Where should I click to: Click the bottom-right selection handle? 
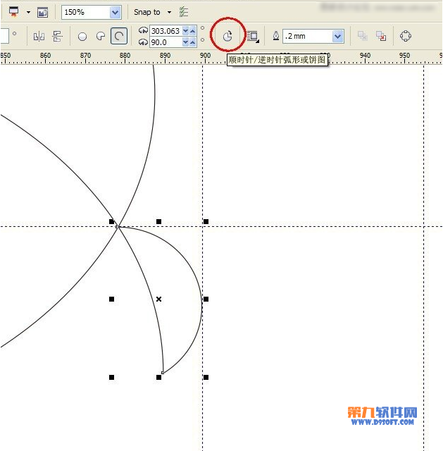(206, 377)
